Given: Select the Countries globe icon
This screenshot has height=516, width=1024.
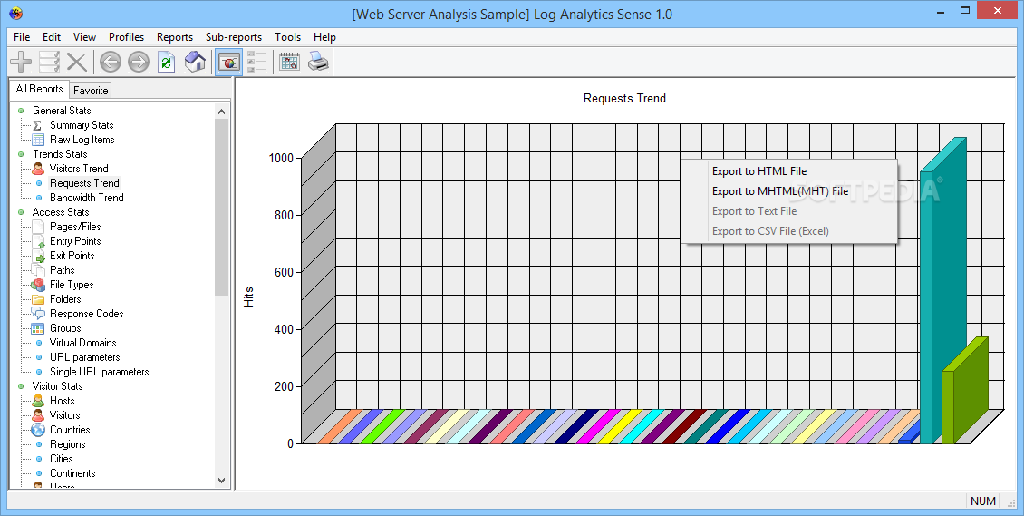Looking at the screenshot, I should pyautogui.click(x=38, y=430).
